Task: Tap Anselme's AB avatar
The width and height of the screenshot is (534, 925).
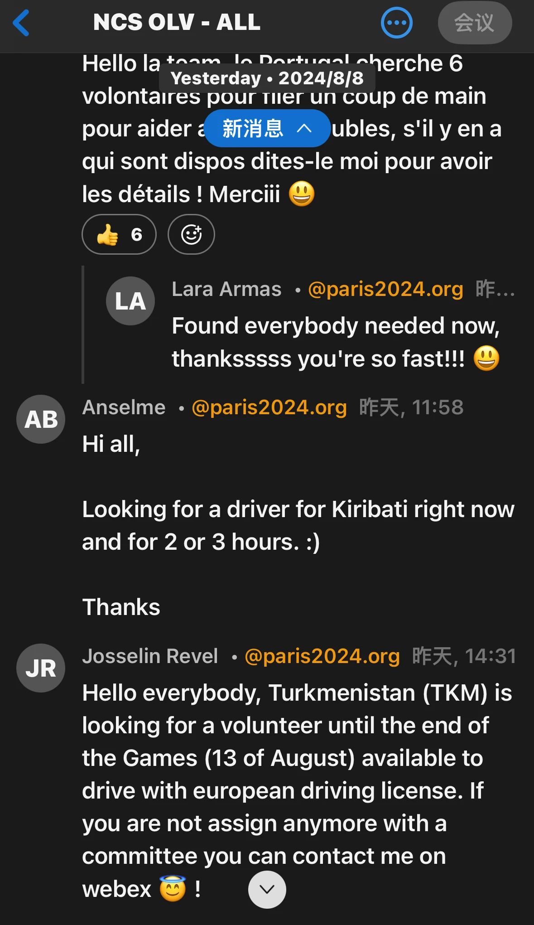Action: click(x=41, y=419)
